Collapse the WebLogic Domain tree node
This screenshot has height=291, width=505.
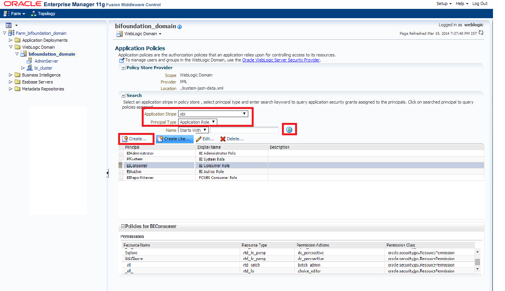coord(11,47)
